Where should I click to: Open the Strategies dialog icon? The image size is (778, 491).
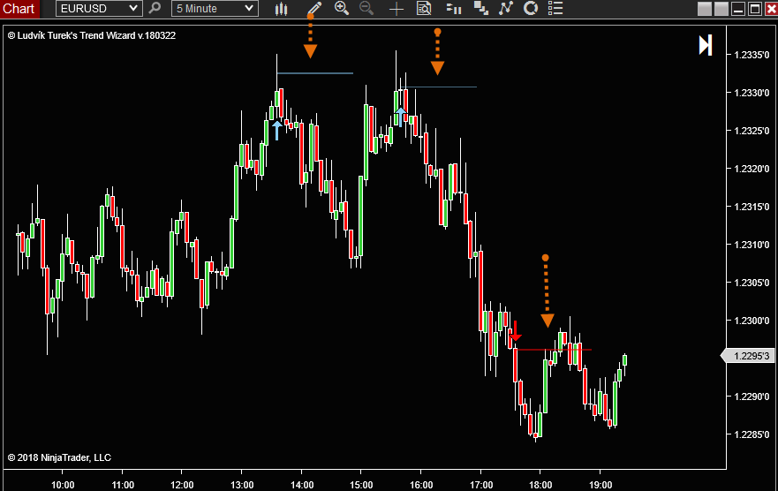pos(506,9)
